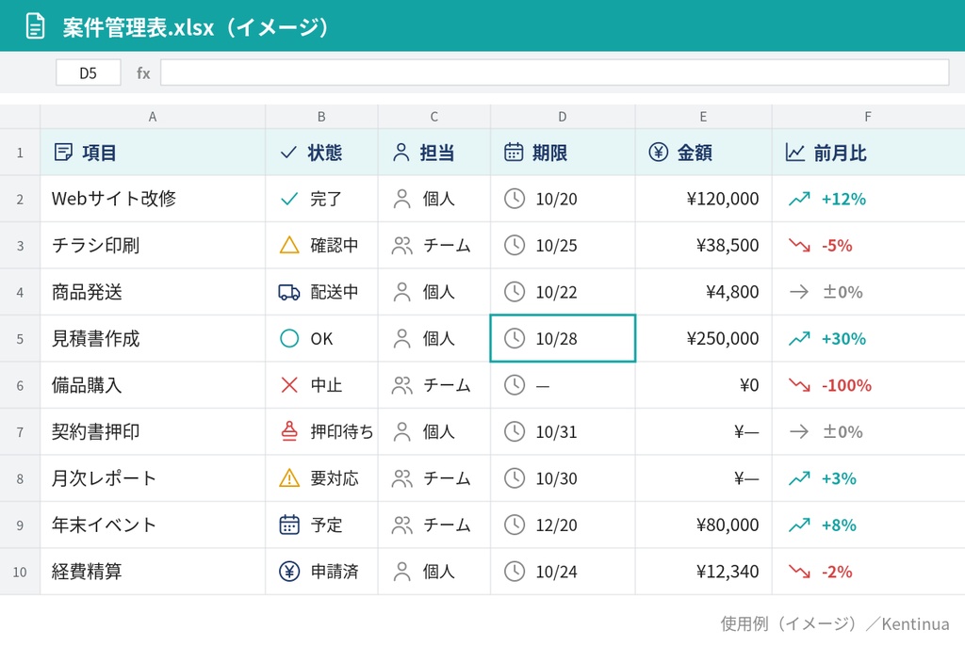Screen dimensions: 965x646
Task: Click the calendar icon next to 予定
Action: tap(289, 525)
